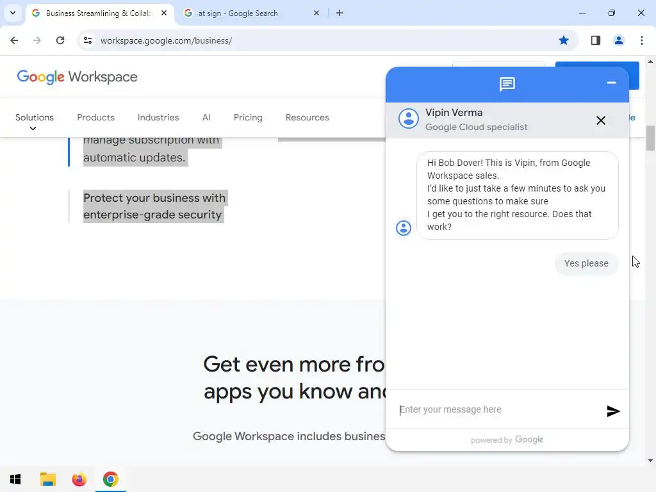656x492 pixels.
Task: Open the Chrome three-dot menu
Action: 641,40
